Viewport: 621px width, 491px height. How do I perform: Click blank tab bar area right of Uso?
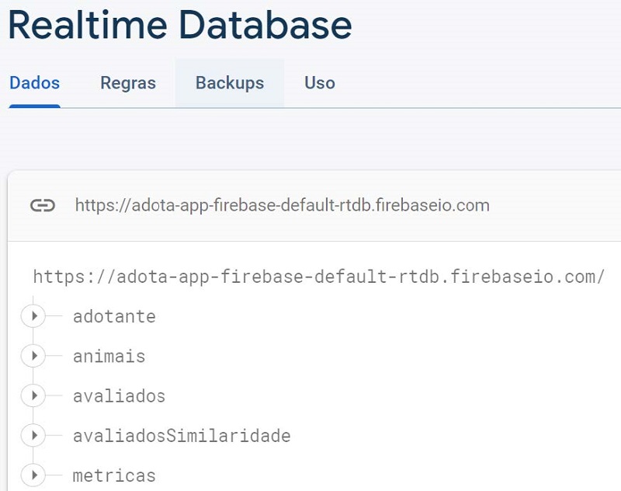(481, 83)
